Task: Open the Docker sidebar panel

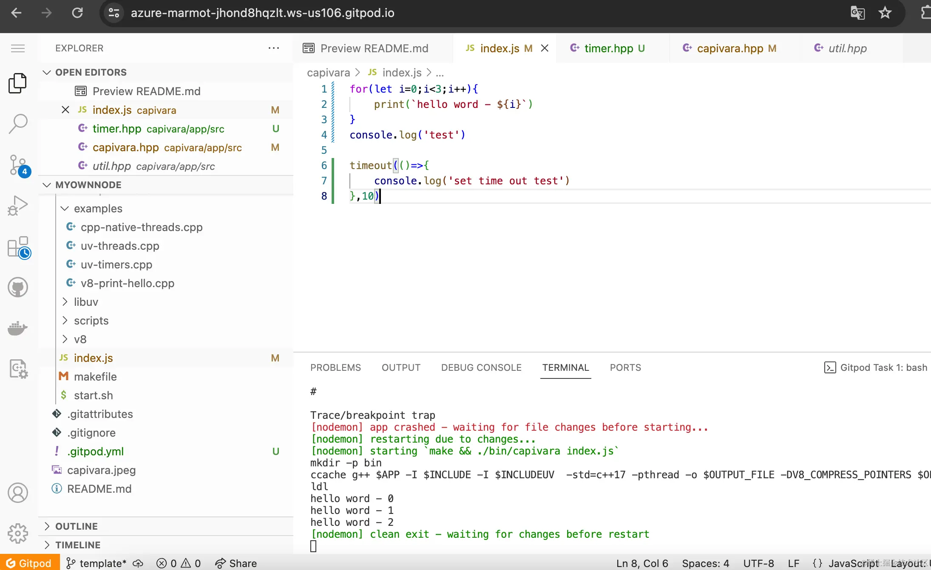Action: click(x=18, y=328)
